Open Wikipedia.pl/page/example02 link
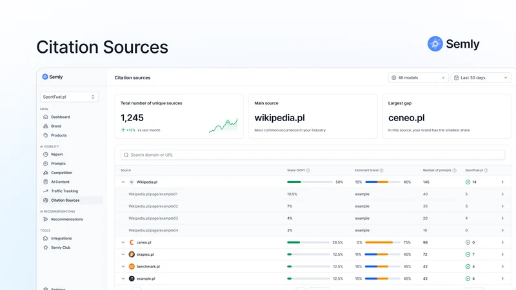516x290 pixels. tap(153, 206)
